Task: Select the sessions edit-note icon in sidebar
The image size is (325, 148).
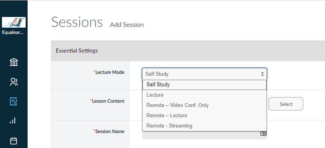Action: pyautogui.click(x=14, y=101)
